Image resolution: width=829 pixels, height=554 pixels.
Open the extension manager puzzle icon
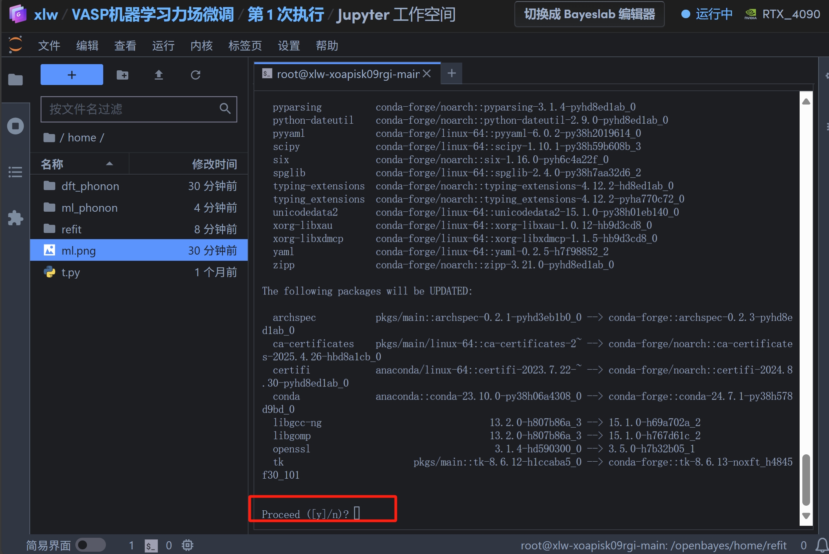click(x=15, y=218)
